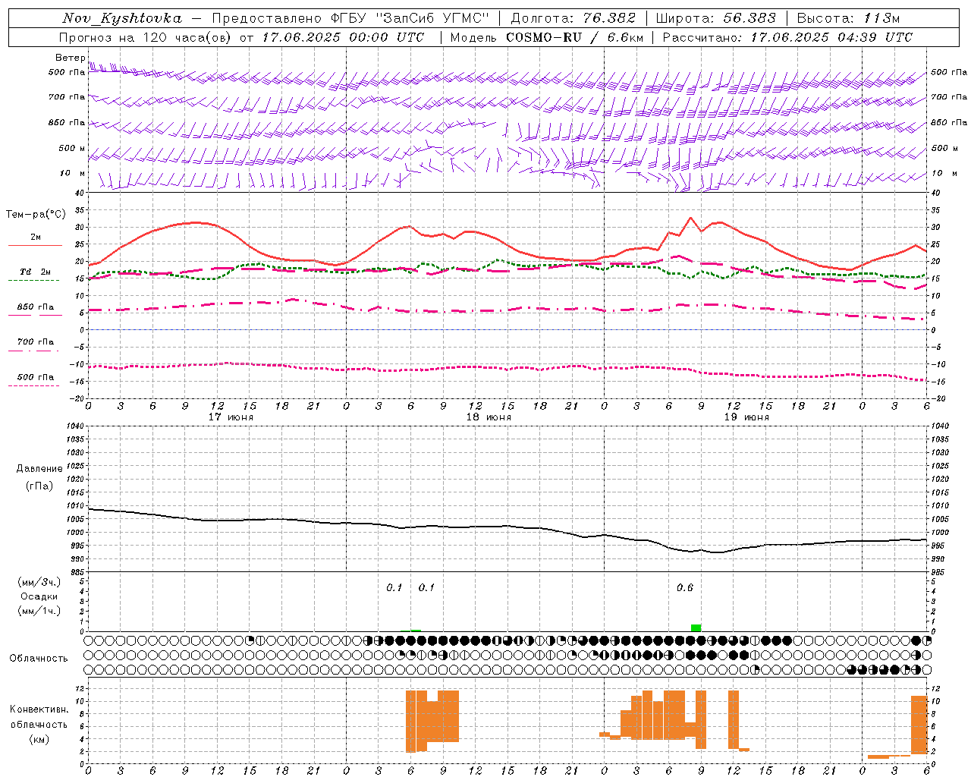This screenshot has width=971, height=777.
Task: Select the model name "COSMO-RU / 6.6км"
Action: pos(574,37)
